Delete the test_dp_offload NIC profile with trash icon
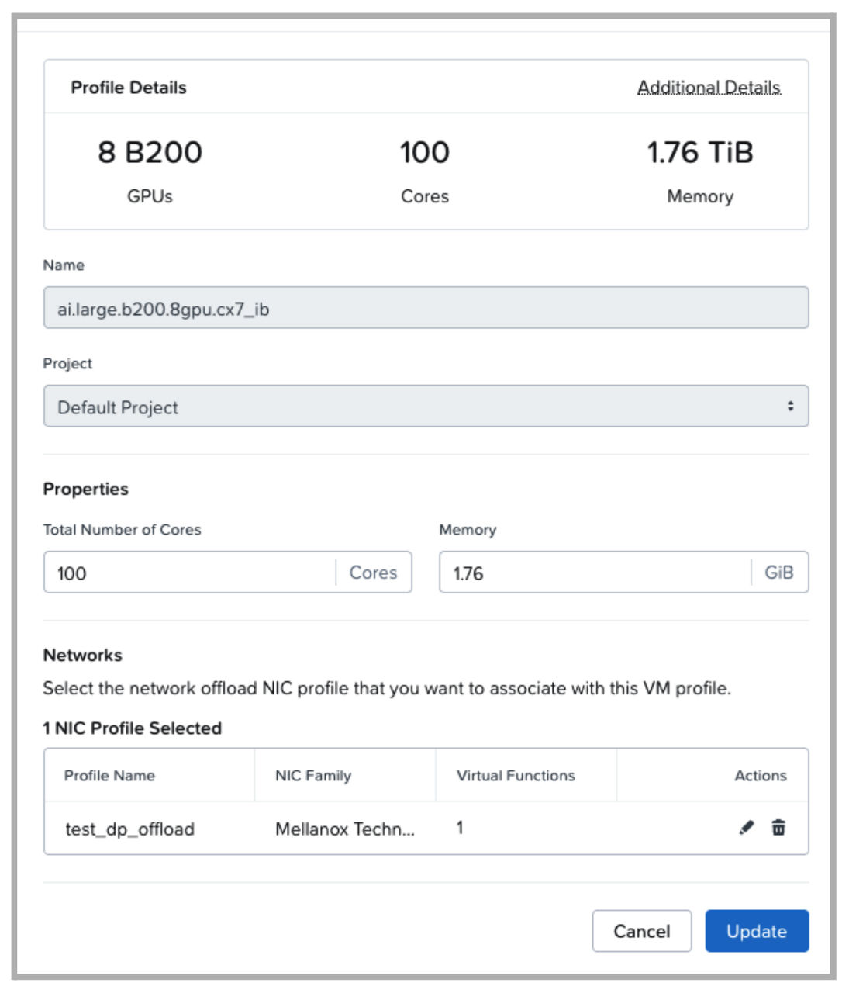Screen dimensions: 849x993 click(x=778, y=828)
